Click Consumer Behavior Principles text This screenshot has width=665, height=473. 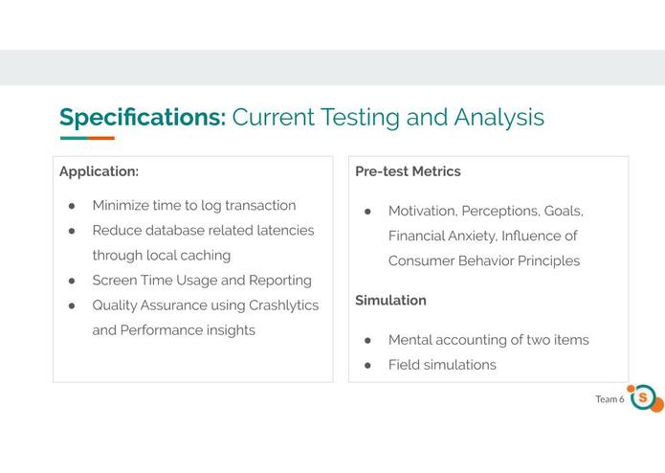coord(484,260)
